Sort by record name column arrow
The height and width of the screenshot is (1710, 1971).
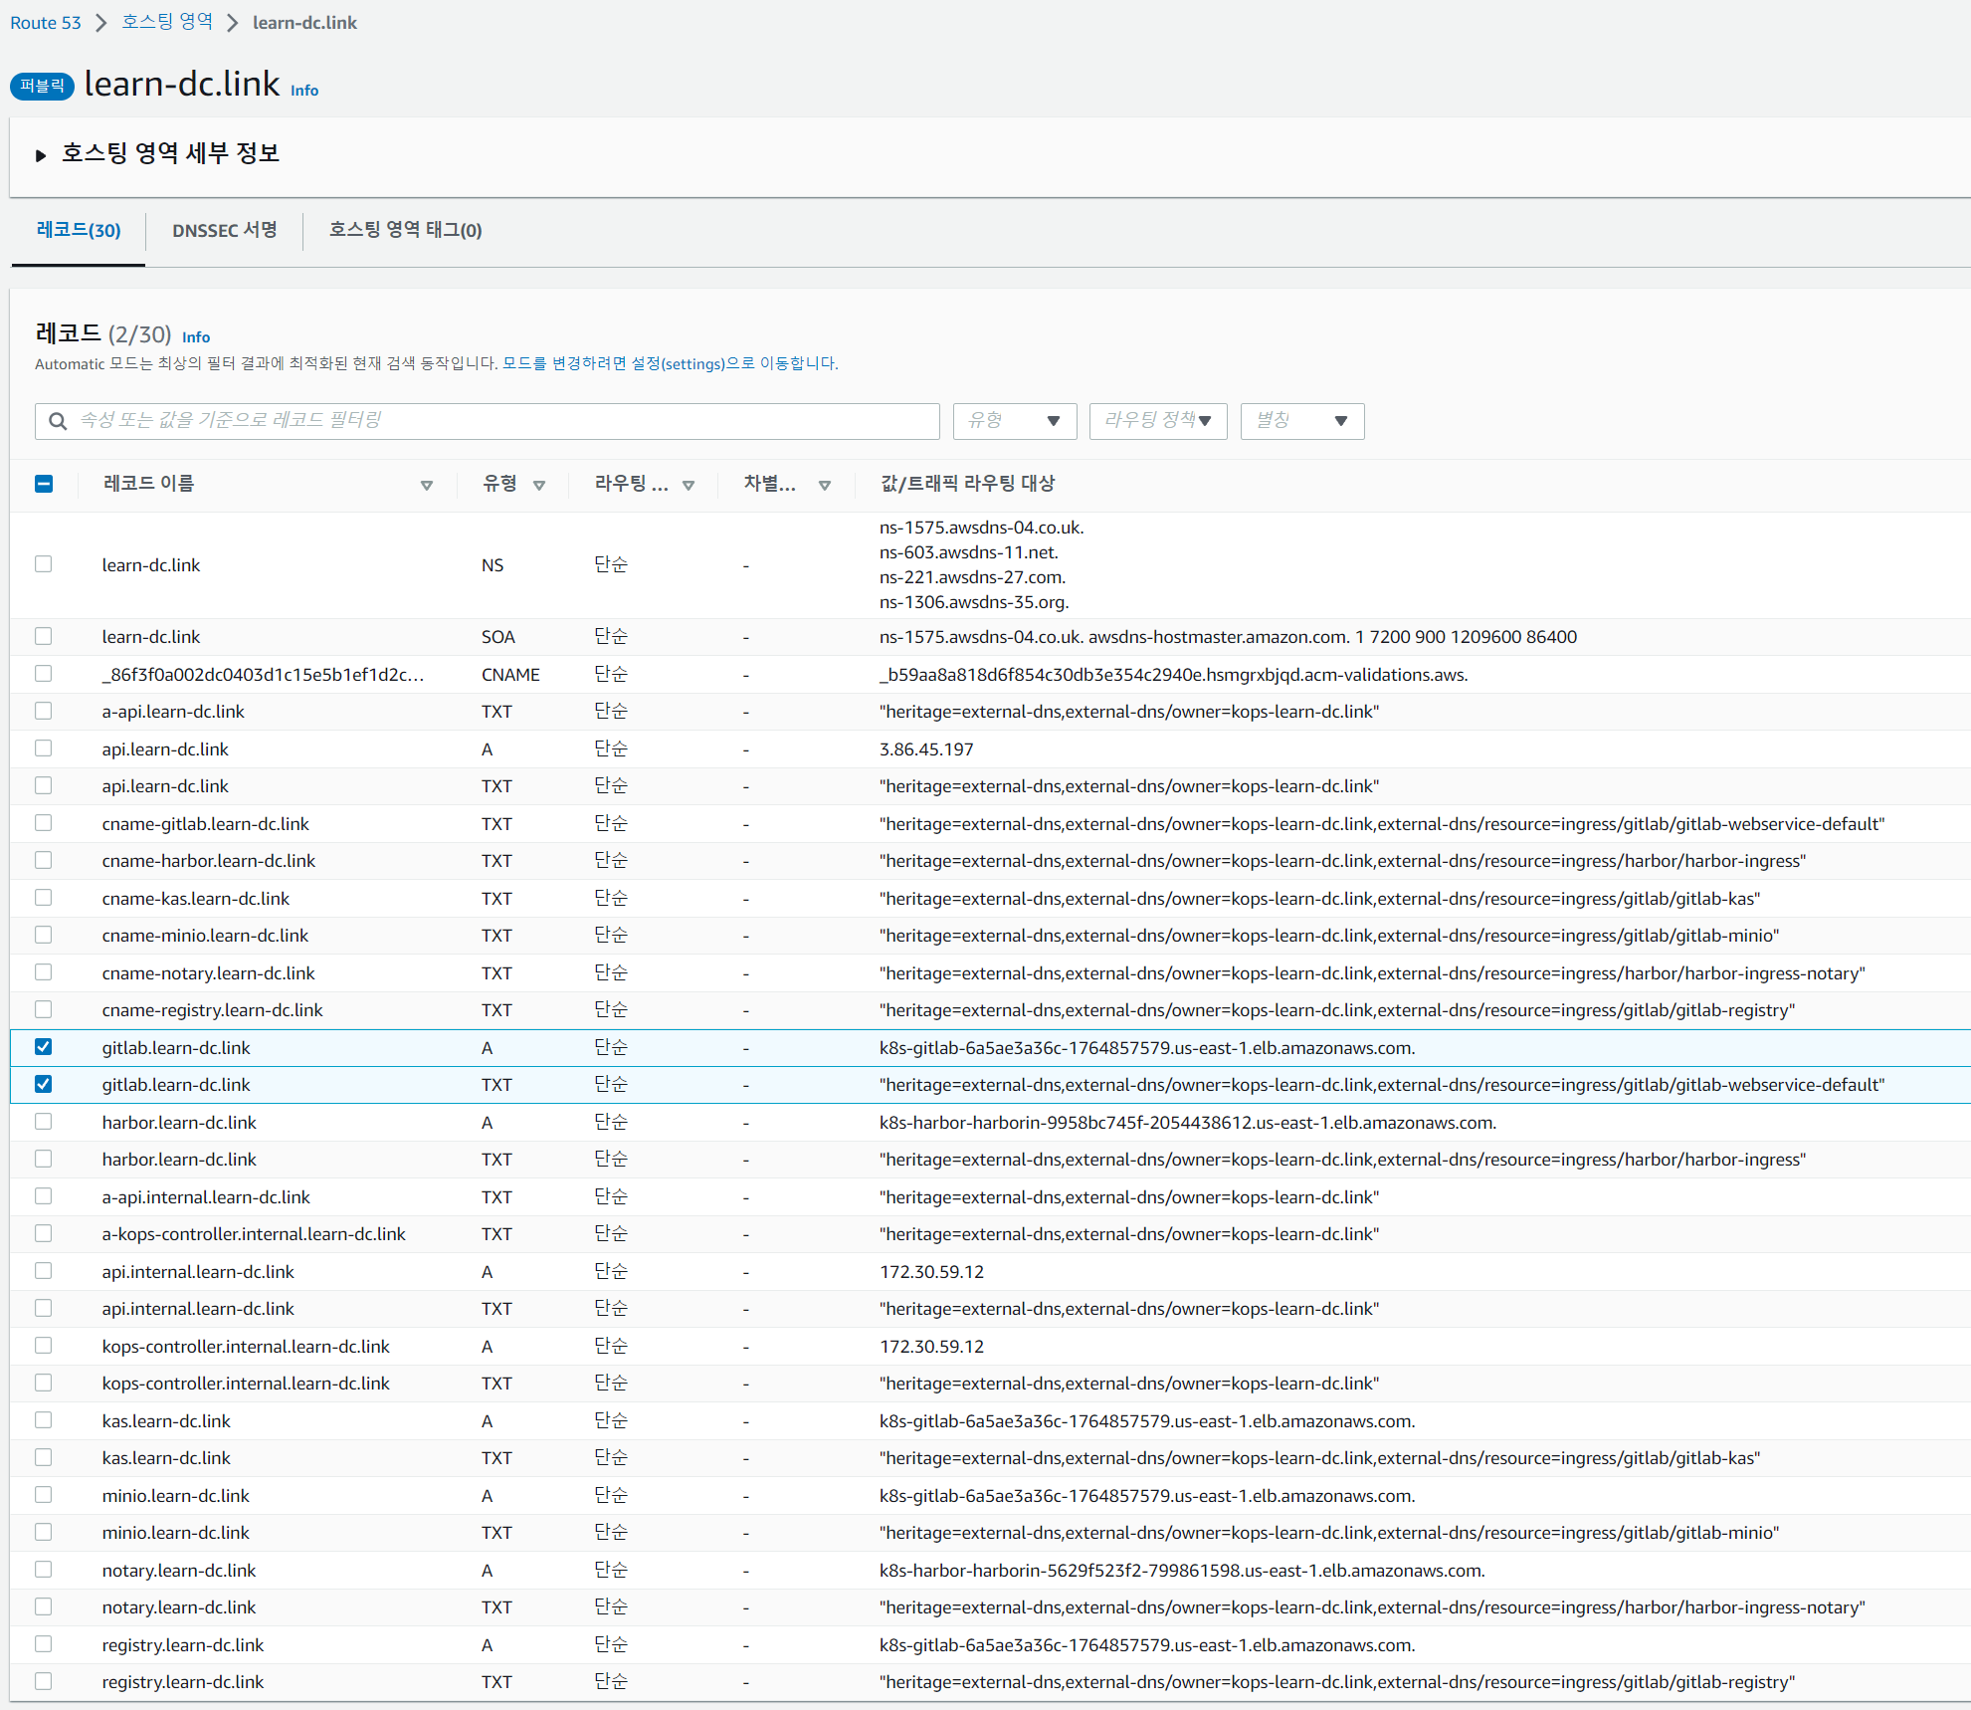point(427,485)
